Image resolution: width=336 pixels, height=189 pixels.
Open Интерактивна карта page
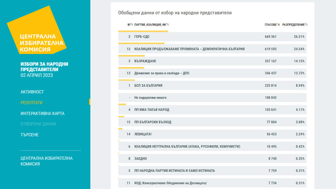(x=42, y=113)
